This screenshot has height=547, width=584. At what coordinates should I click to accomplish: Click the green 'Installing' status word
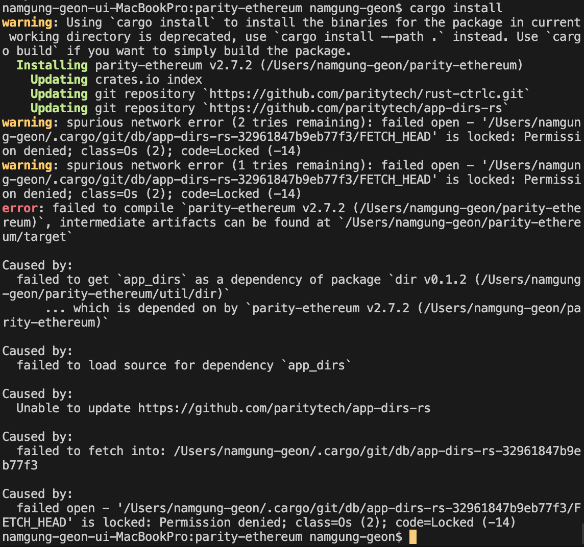[52, 65]
